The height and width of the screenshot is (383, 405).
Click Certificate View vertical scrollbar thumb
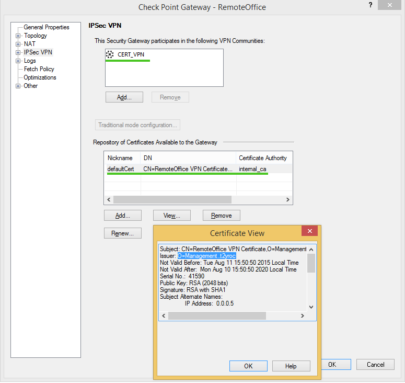tap(311, 263)
